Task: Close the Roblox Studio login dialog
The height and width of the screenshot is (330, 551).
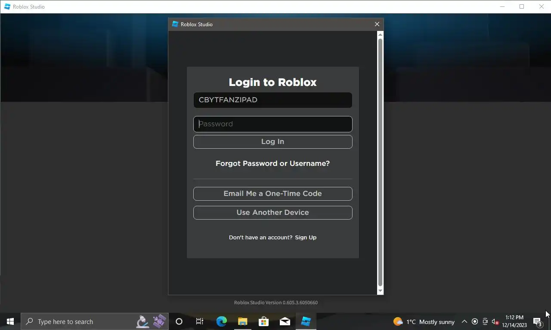Action: tap(377, 24)
